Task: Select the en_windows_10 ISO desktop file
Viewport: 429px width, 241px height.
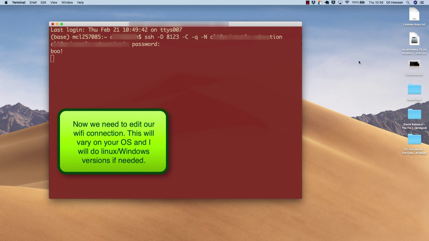Action: click(414, 44)
